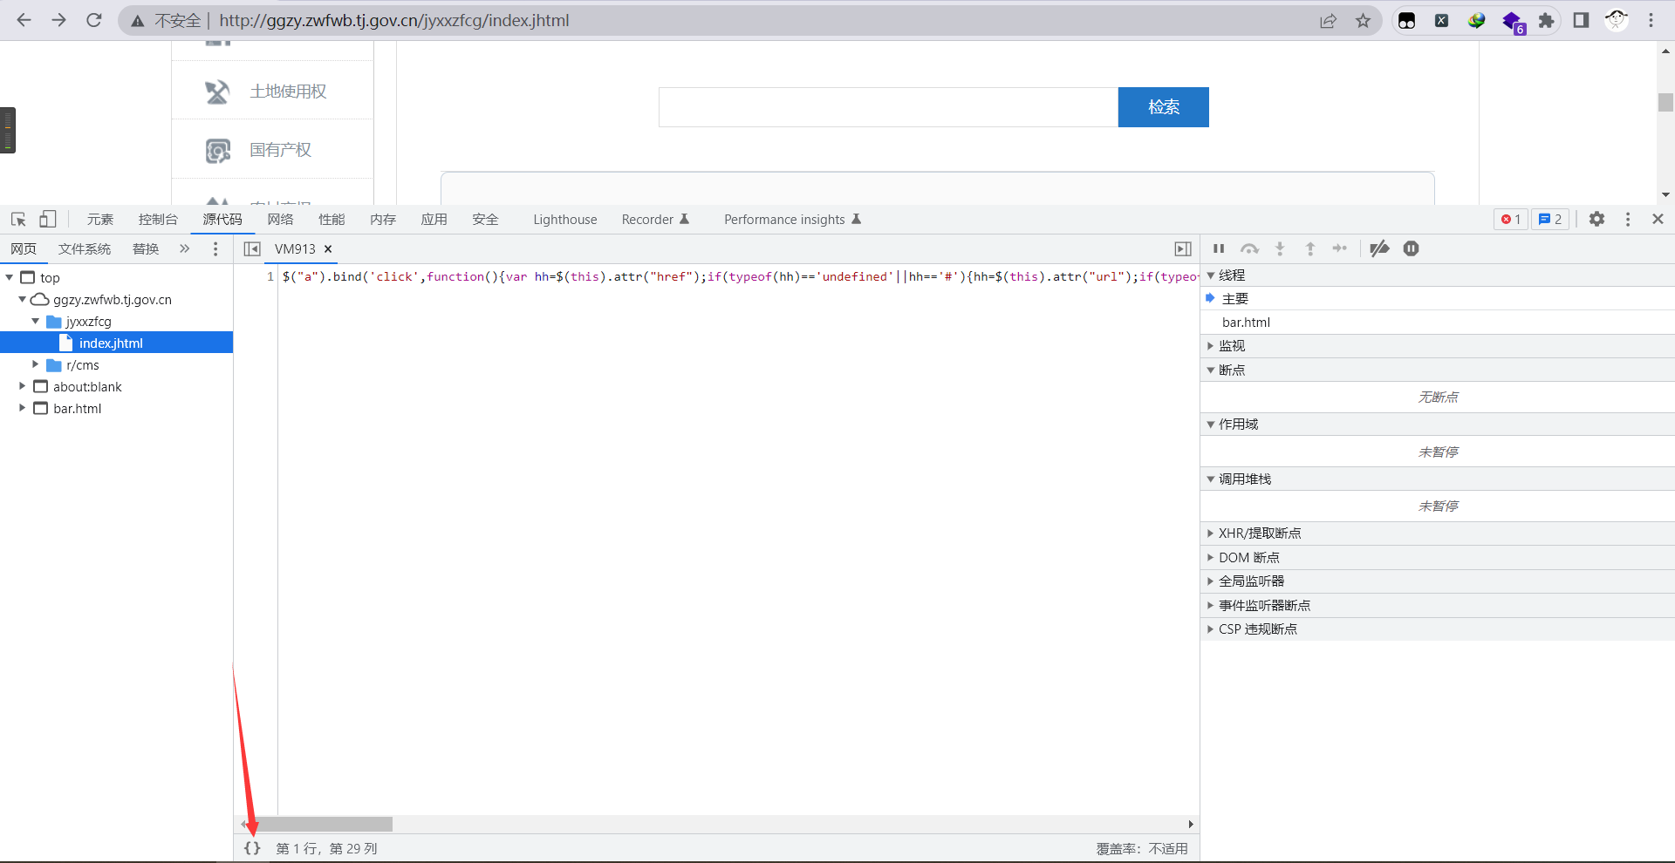1675x863 pixels.
Task: Switch to the 性能 tab
Action: coord(332,220)
